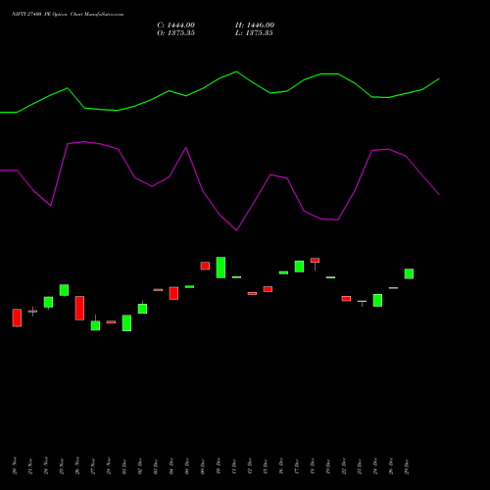Select the red candlestick for 09 Dec
Image resolution: width=490 pixels, height=490 pixels.
[x=205, y=266]
